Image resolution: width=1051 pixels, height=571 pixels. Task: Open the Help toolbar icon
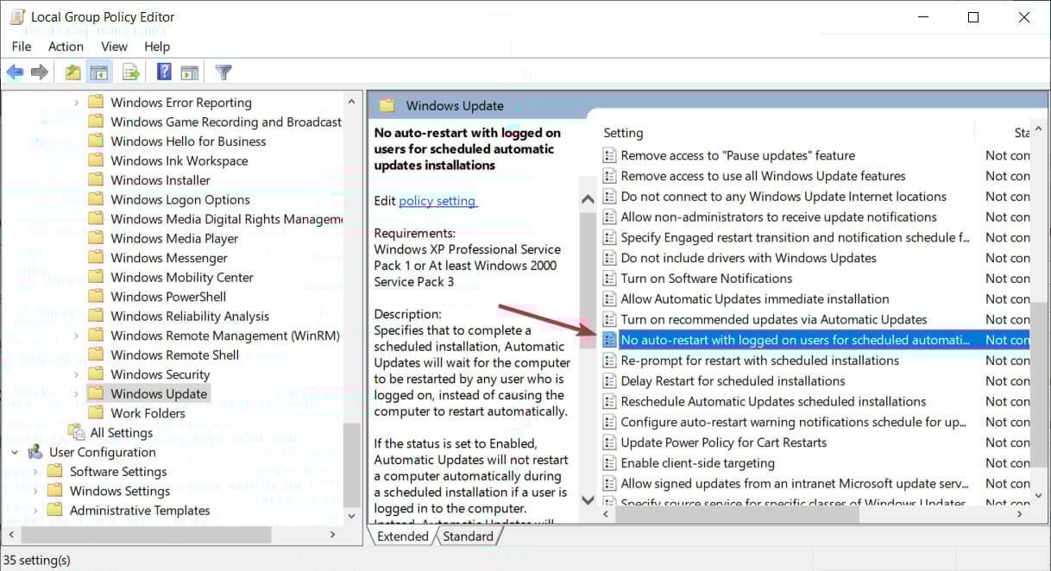(164, 72)
